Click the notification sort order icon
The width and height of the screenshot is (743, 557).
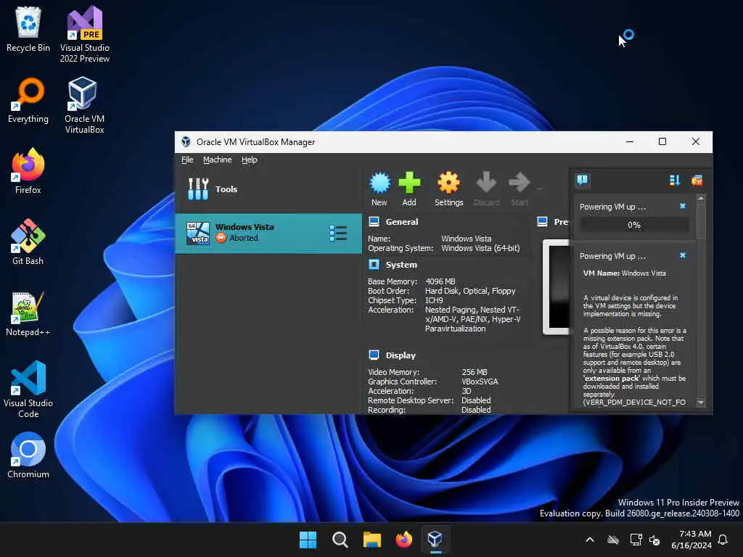pos(675,180)
